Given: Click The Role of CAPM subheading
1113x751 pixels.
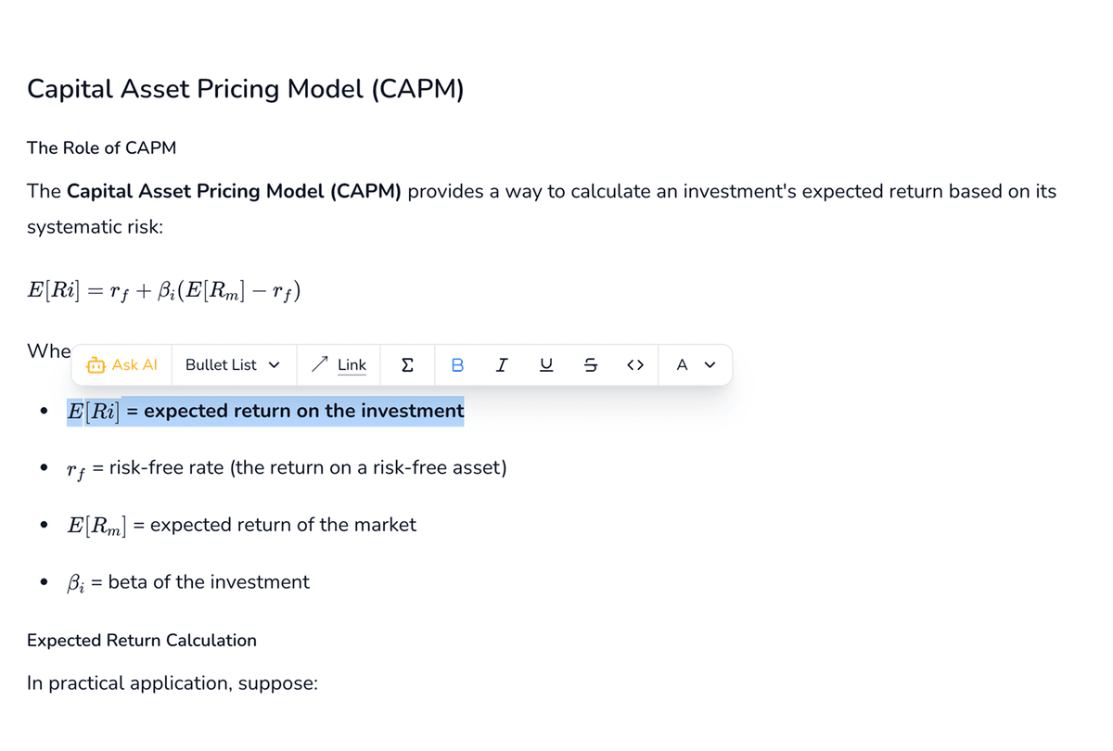Looking at the screenshot, I should 102,147.
